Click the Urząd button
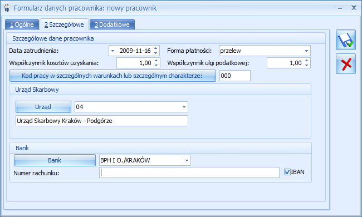The height and width of the screenshot is (217, 362). coord(43,107)
